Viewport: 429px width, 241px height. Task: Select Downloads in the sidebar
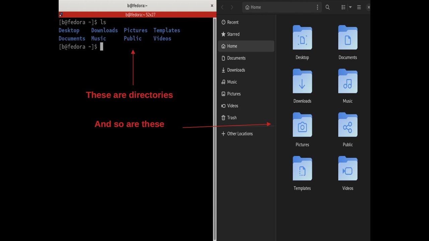pyautogui.click(x=246, y=70)
